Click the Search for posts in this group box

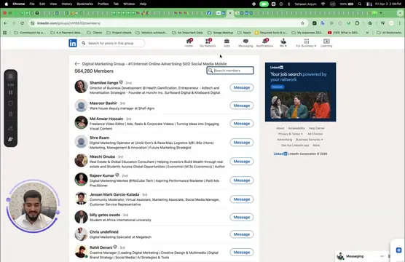[x=112, y=43]
